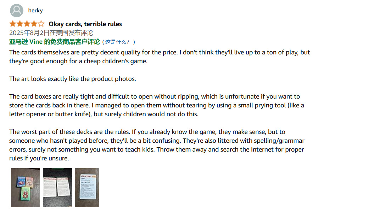Open the Go Fish rules card thumbnail
This screenshot has width=380, height=212.
click(87, 187)
